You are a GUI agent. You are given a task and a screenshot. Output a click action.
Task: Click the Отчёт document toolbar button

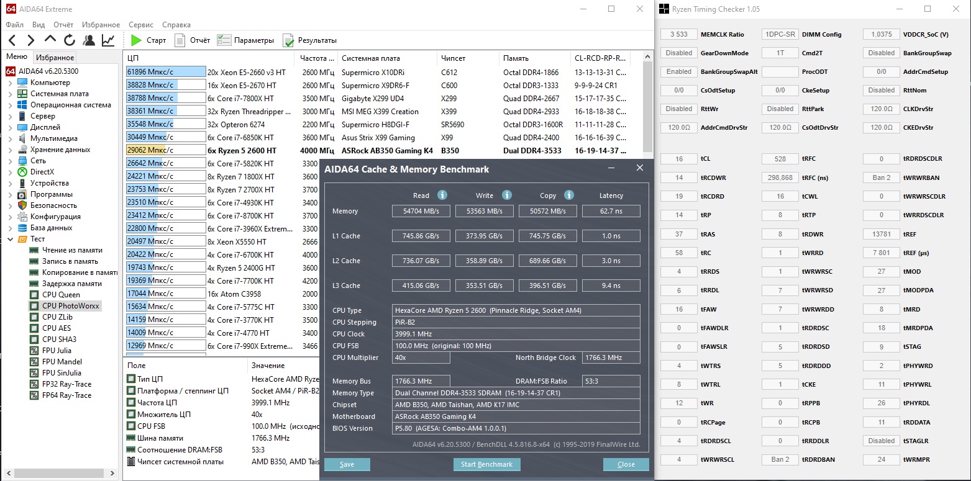point(192,40)
